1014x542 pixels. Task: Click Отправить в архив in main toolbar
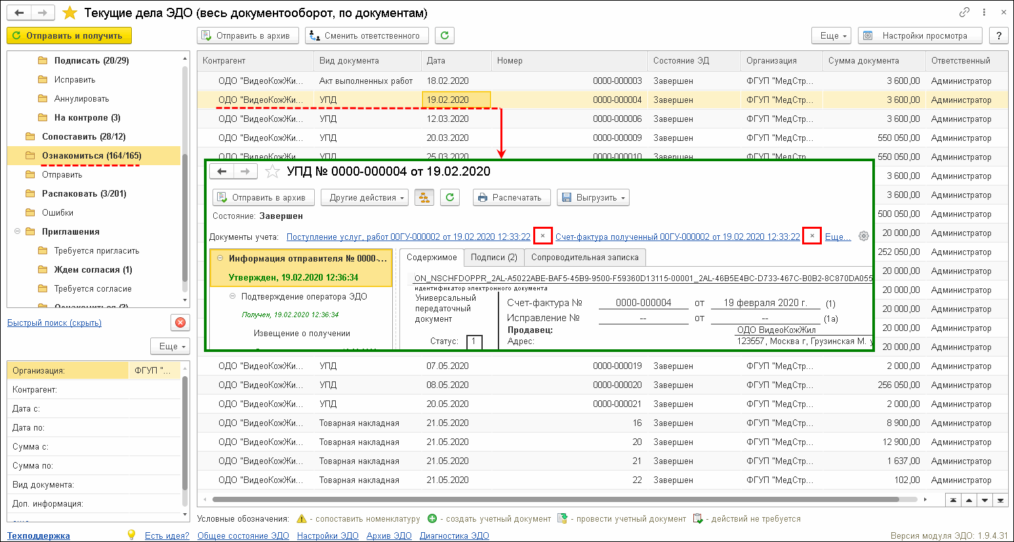(248, 35)
